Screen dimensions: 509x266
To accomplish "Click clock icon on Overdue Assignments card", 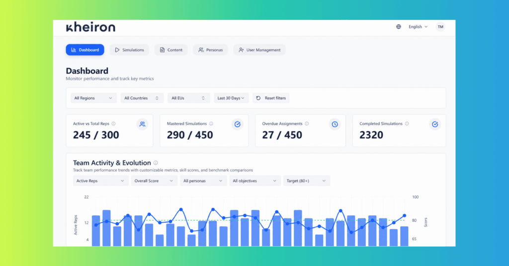I will click(x=335, y=124).
